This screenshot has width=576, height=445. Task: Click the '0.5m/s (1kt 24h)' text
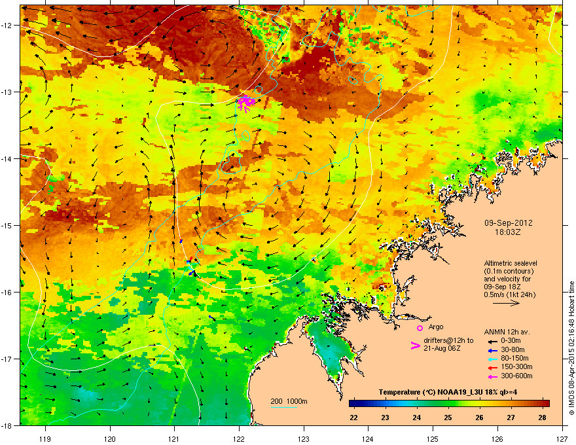point(509,294)
